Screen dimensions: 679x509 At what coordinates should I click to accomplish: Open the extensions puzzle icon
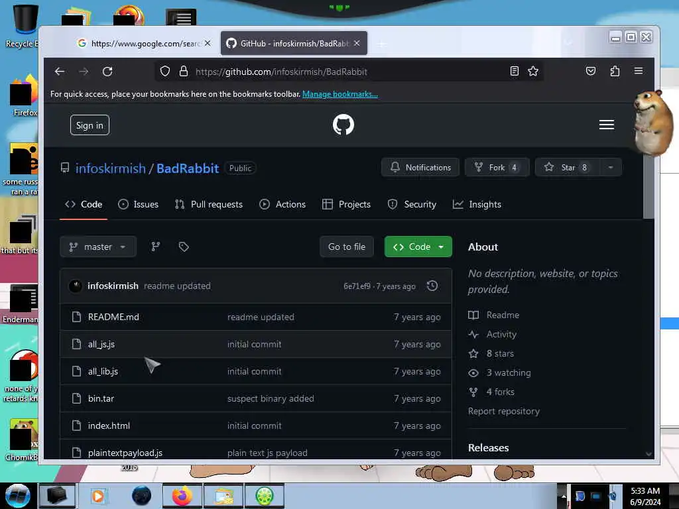point(615,71)
